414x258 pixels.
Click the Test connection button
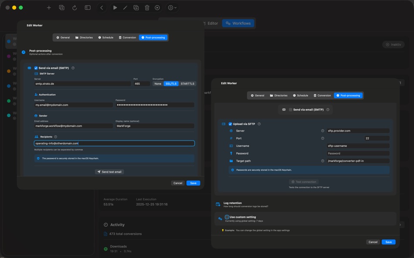click(304, 182)
